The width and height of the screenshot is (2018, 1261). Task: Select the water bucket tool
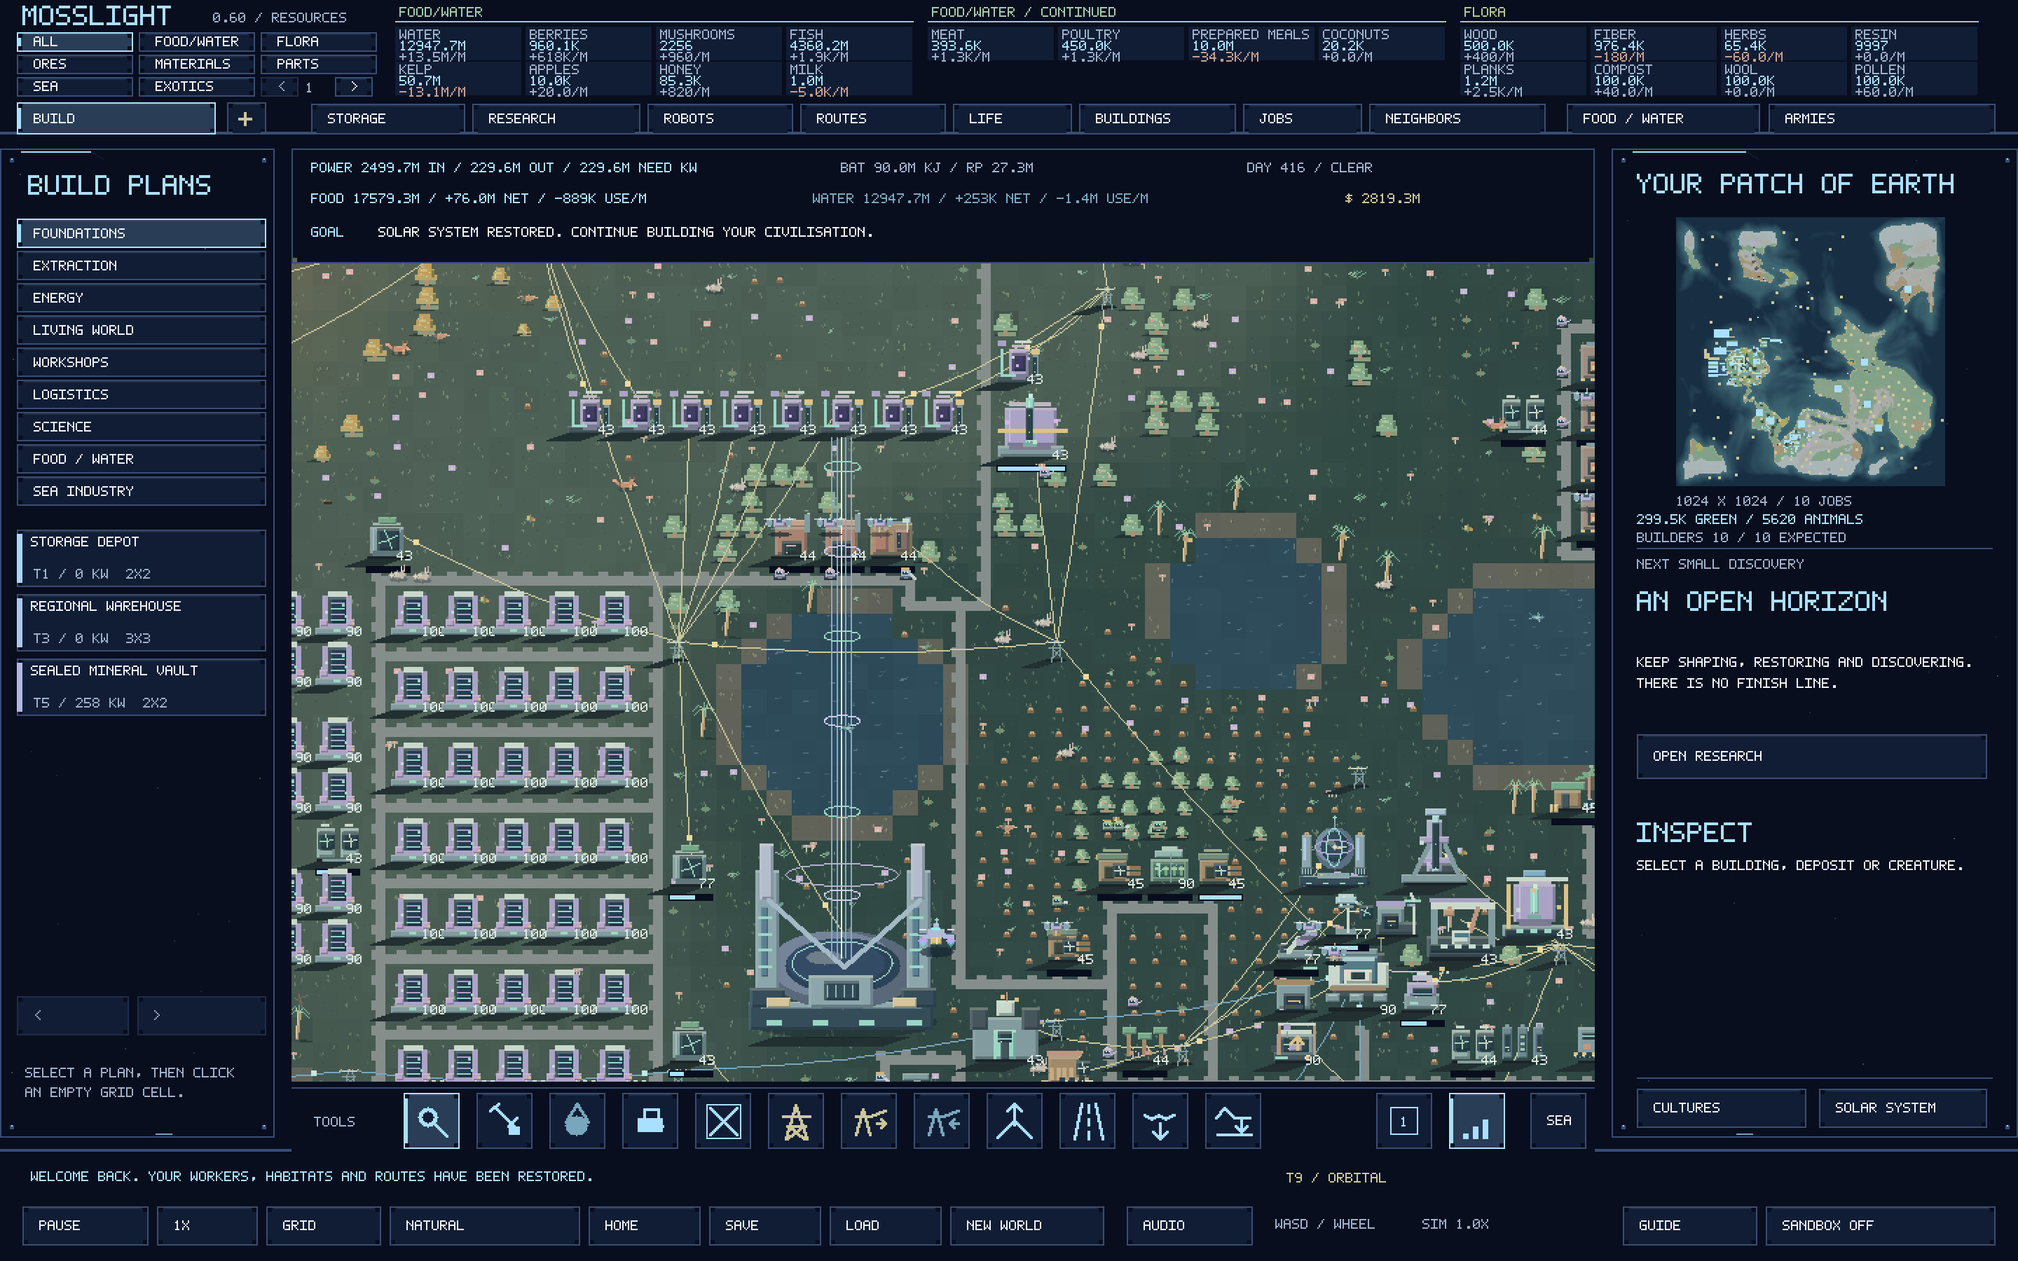(577, 1121)
